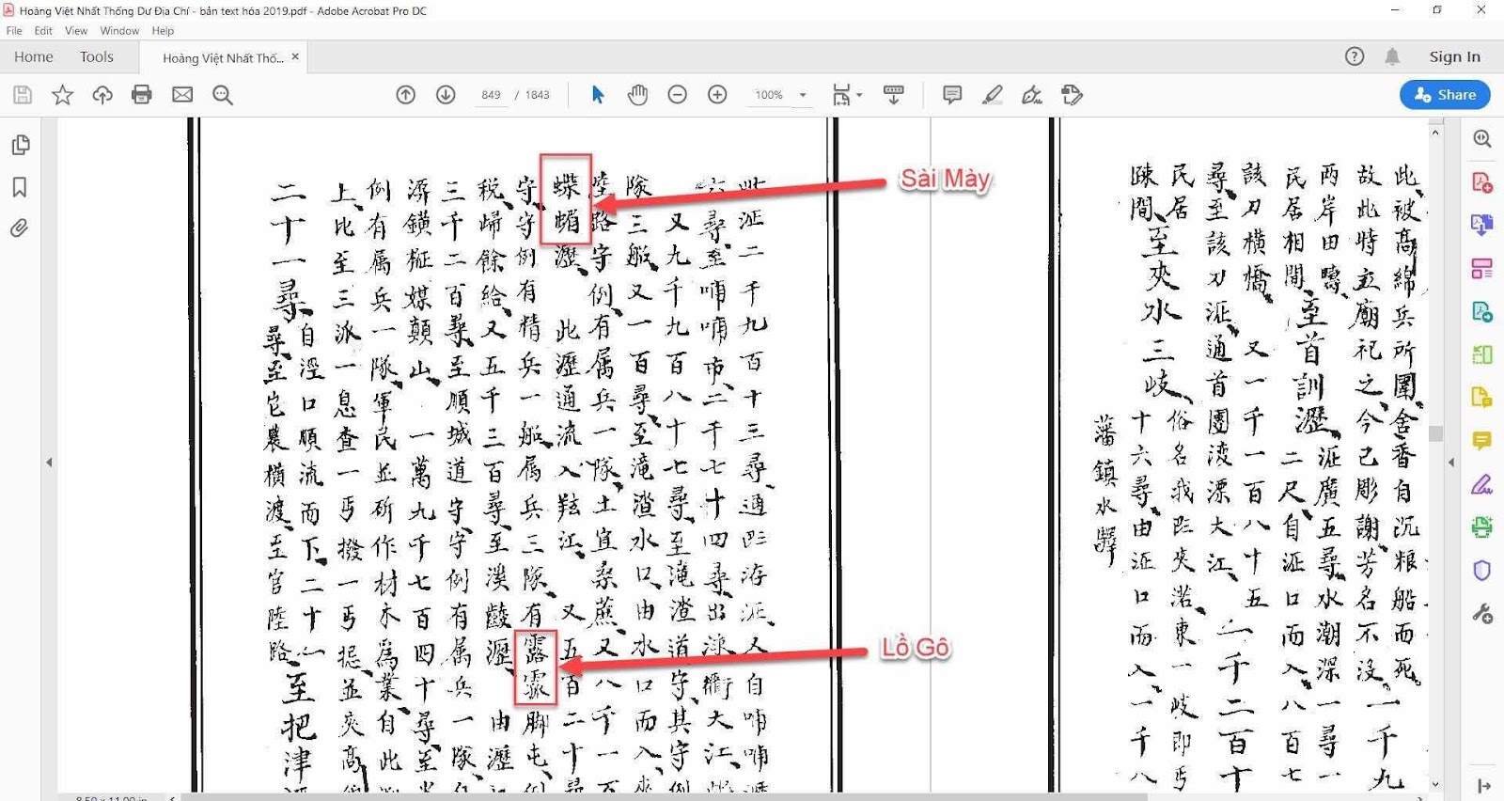
Task: Go to next page arrow
Action: pyautogui.click(x=446, y=95)
